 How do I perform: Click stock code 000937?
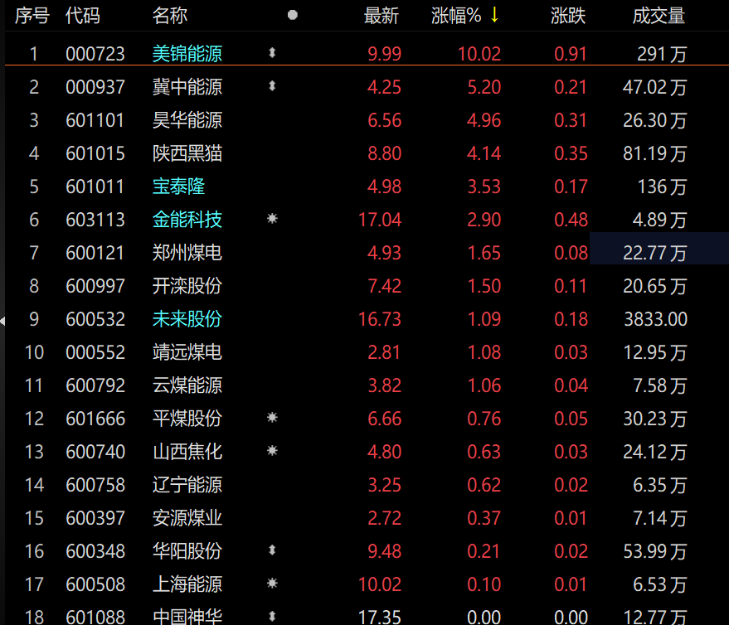click(95, 87)
